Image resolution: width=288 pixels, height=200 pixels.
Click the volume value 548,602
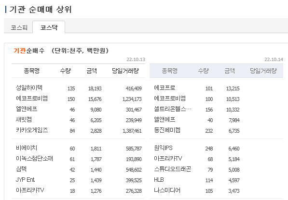click(x=134, y=170)
